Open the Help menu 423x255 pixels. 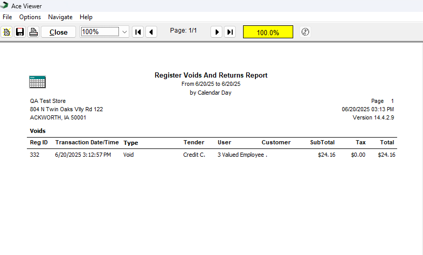click(x=86, y=17)
